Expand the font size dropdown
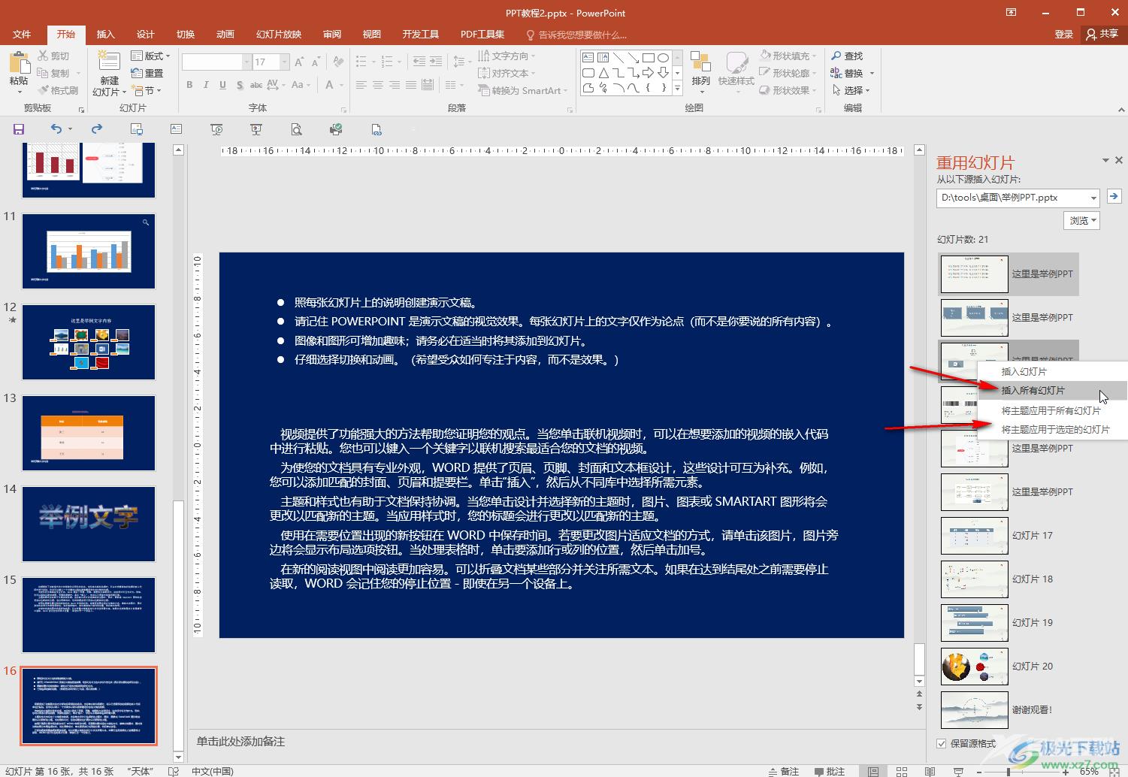Screen dimensions: 1128x777 tap(286, 62)
